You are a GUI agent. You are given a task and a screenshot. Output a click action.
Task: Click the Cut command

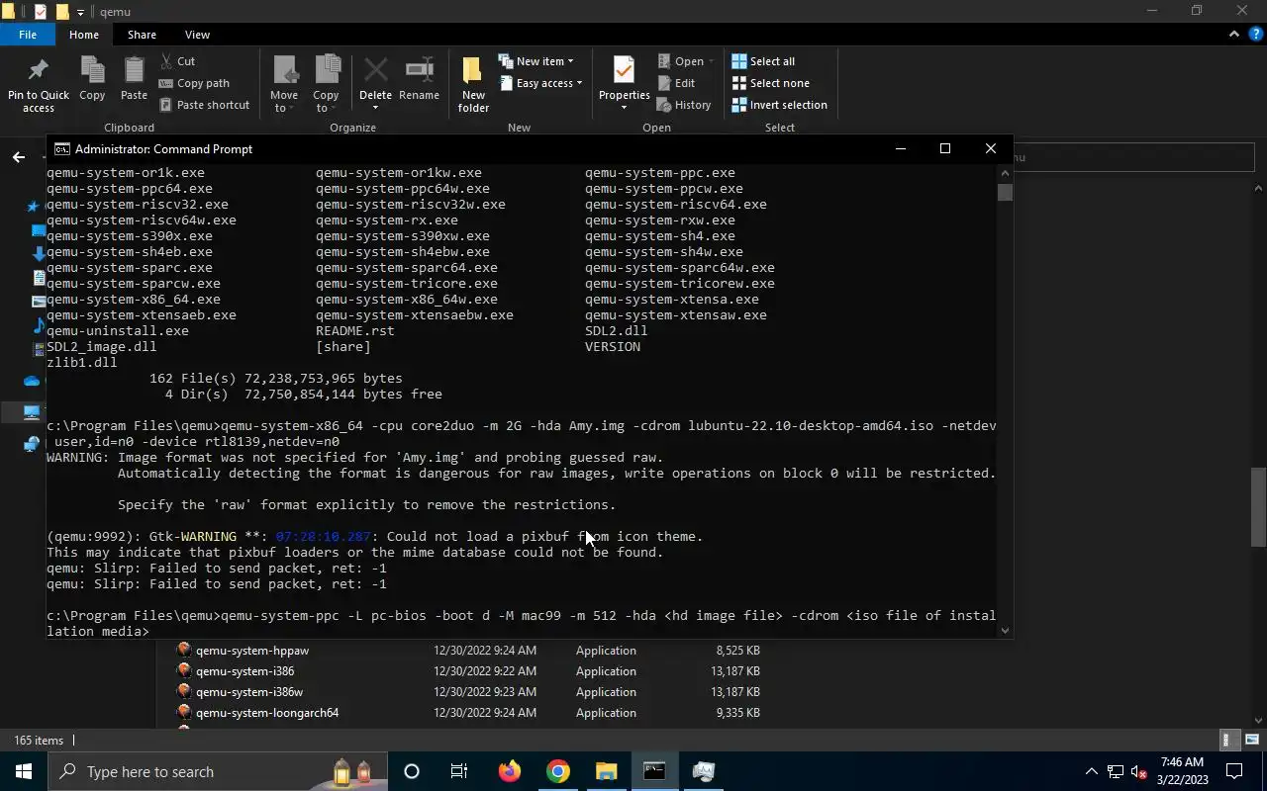tap(177, 61)
